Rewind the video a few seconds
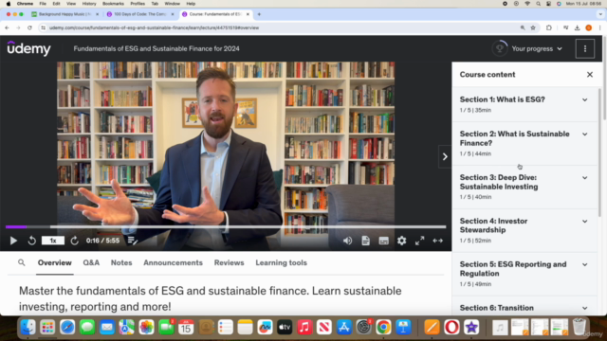 pos(31,241)
